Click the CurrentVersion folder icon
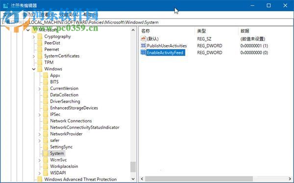The image size is (294, 183). [x=46, y=89]
